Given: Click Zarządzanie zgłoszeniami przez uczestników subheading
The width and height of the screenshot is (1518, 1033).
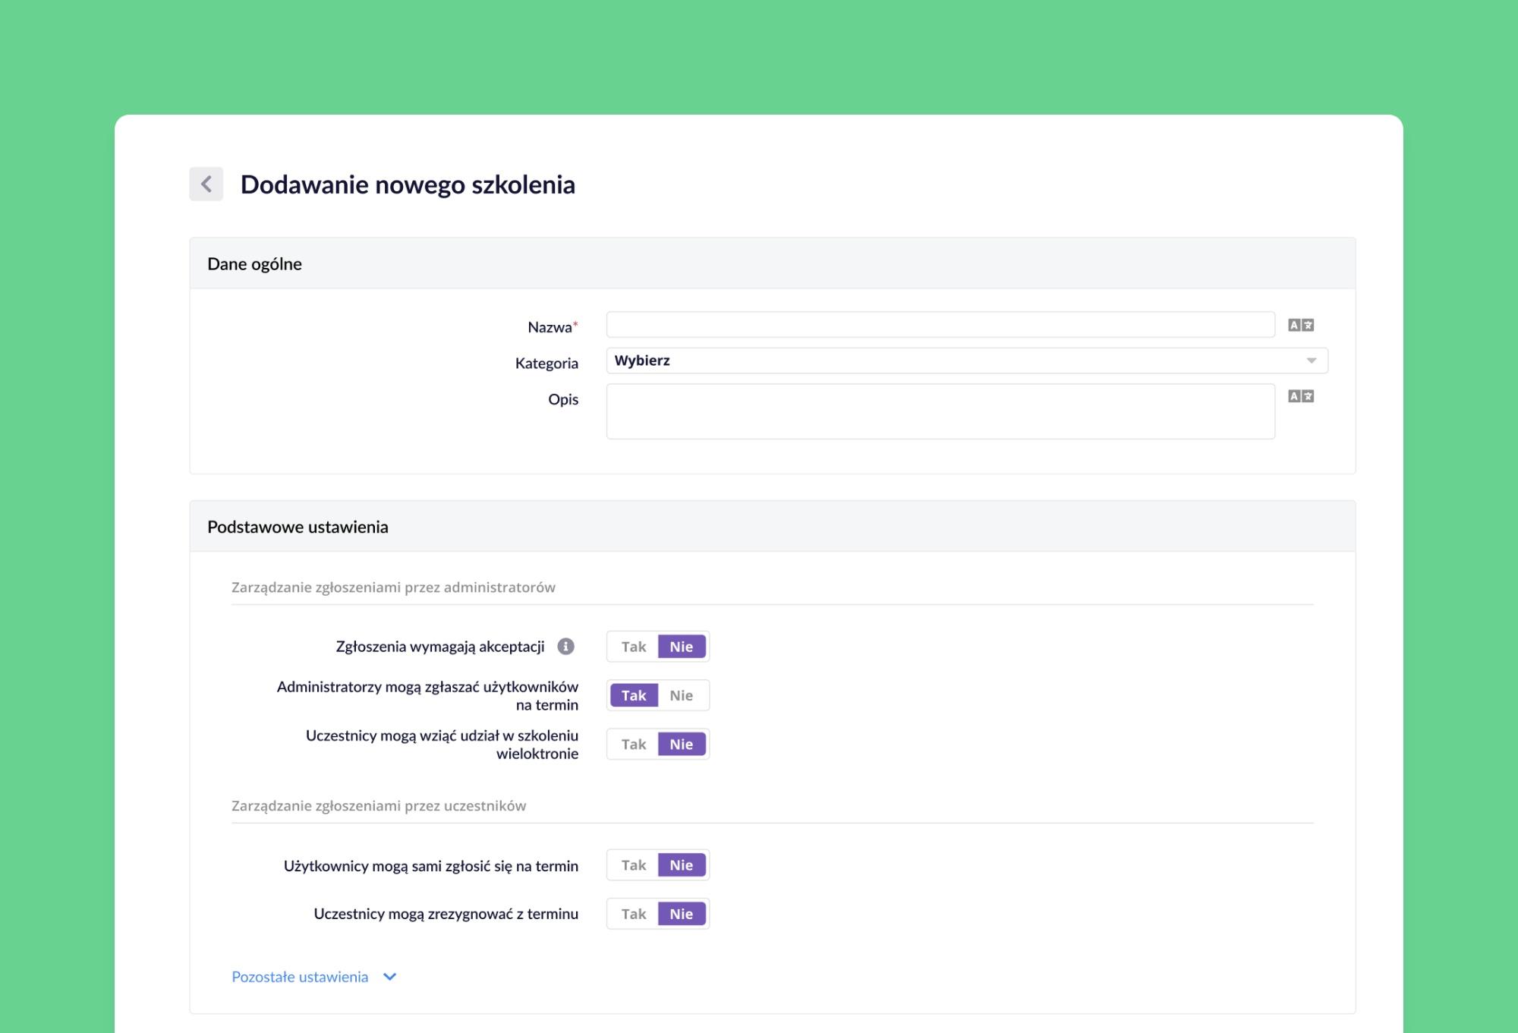Looking at the screenshot, I should point(379,806).
